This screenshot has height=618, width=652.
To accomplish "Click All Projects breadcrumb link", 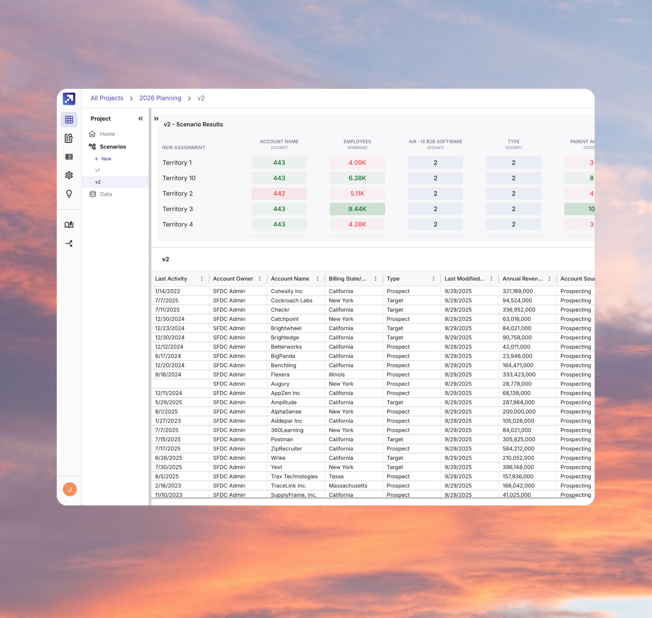I will pos(107,98).
